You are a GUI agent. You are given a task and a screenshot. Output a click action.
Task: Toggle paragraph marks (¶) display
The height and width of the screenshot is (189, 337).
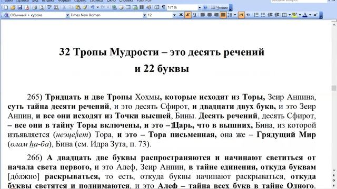click(164, 7)
